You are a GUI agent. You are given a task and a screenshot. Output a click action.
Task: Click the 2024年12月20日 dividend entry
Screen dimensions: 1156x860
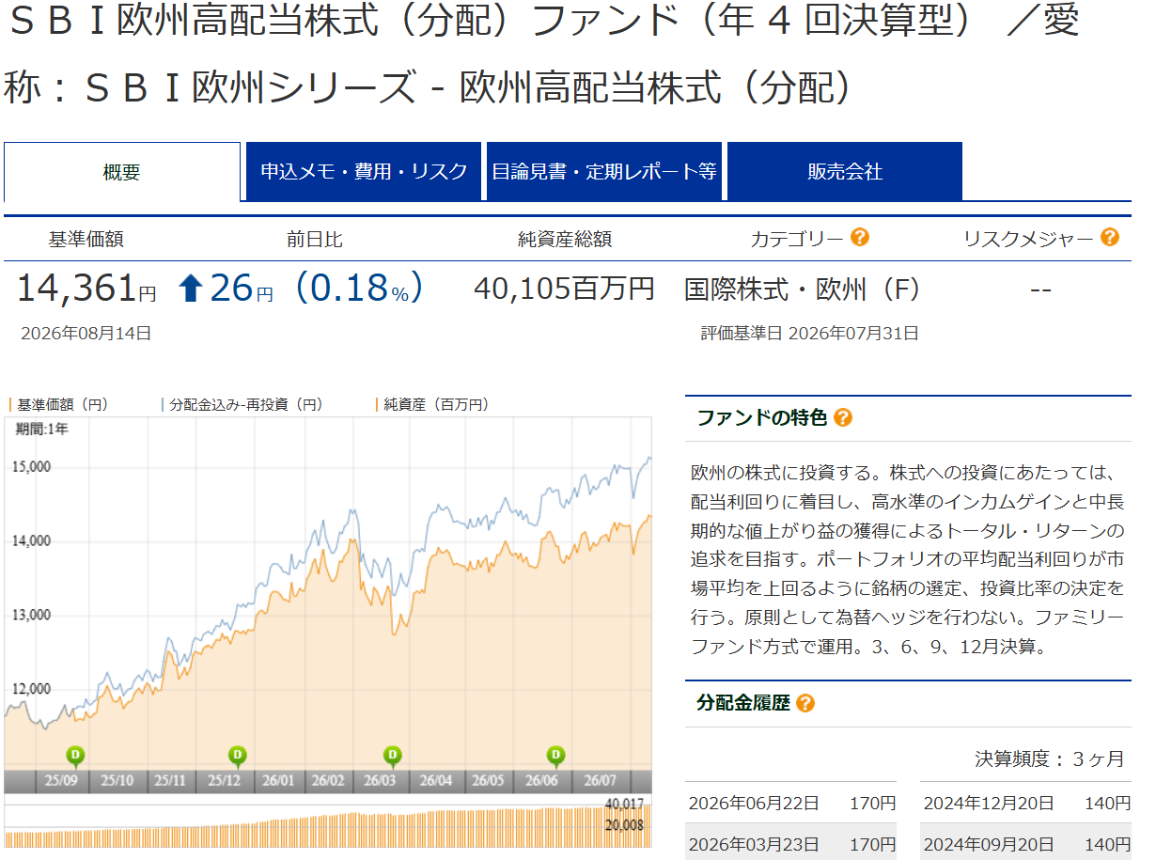tap(1025, 804)
